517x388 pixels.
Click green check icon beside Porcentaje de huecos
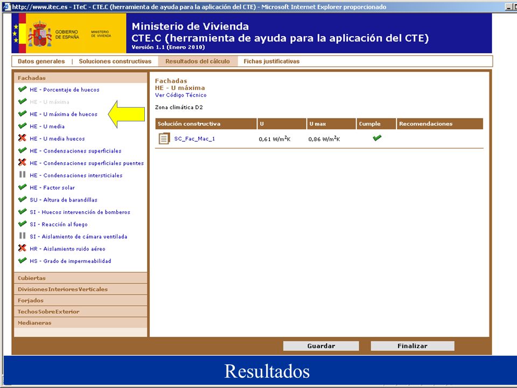[x=23, y=89]
